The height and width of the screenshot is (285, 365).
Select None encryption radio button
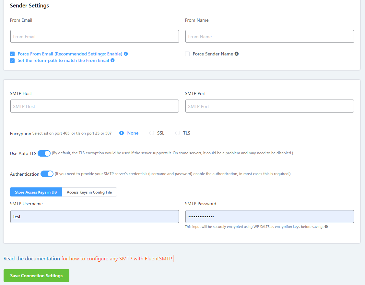(122, 133)
